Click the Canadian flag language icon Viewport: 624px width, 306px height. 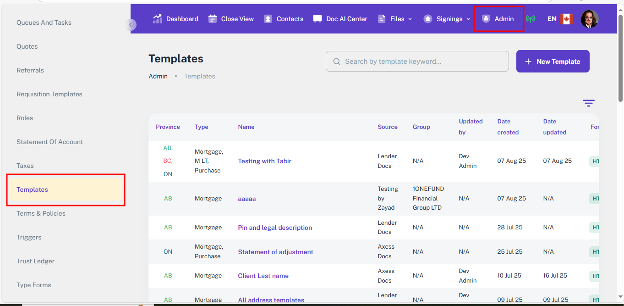[567, 19]
